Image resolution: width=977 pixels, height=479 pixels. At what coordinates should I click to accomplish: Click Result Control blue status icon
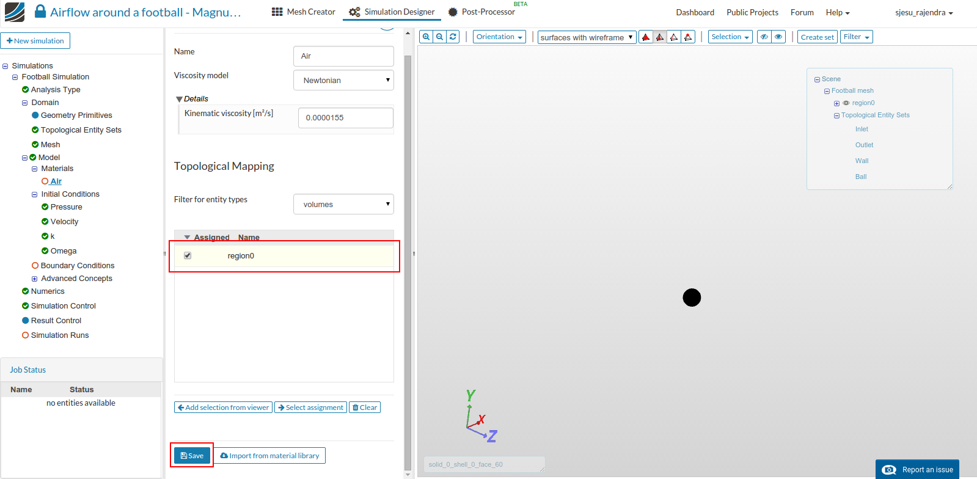tap(25, 321)
